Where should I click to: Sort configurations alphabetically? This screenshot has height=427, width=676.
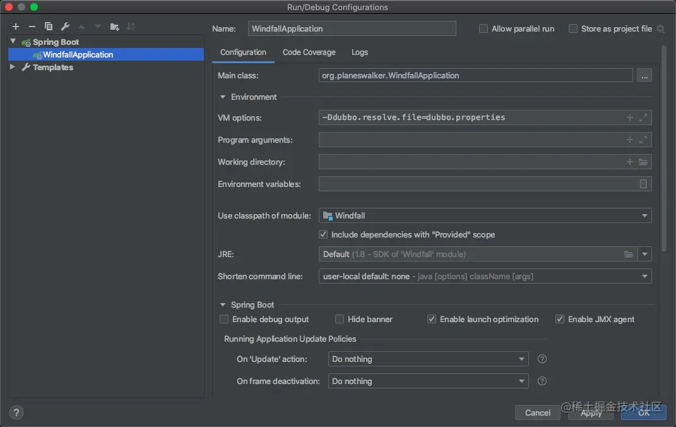(131, 27)
